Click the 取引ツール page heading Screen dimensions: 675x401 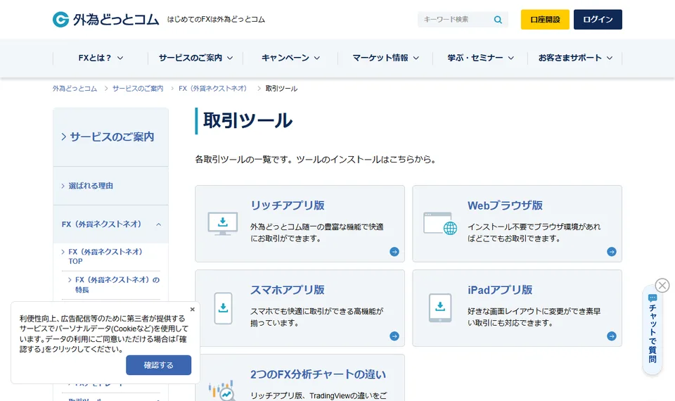tap(248, 120)
